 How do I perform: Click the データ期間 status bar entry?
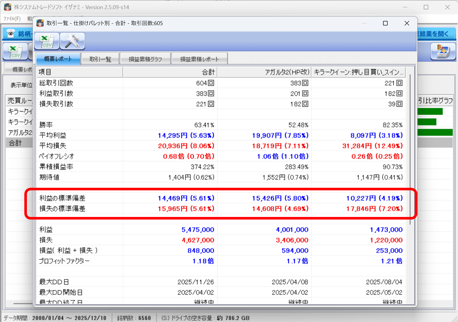coord(55,318)
